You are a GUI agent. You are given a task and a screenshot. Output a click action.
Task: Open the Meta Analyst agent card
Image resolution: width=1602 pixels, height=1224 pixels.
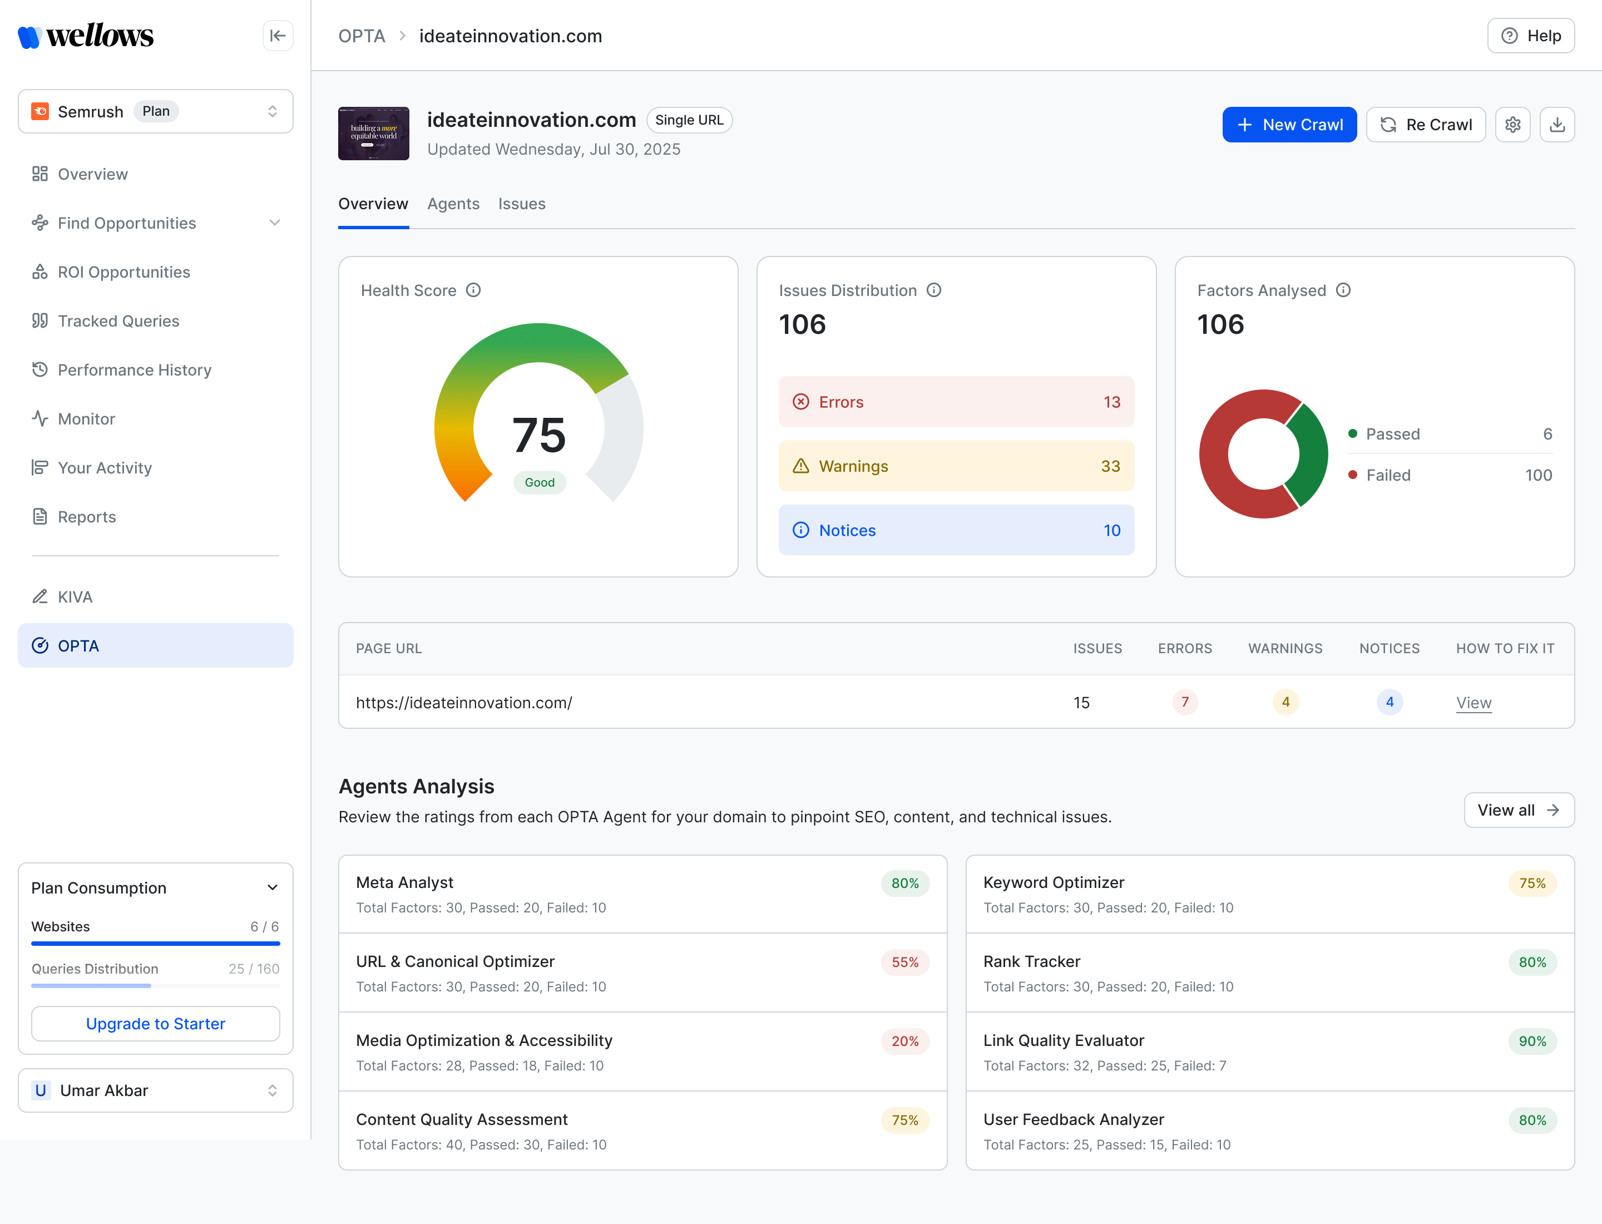tap(642, 894)
